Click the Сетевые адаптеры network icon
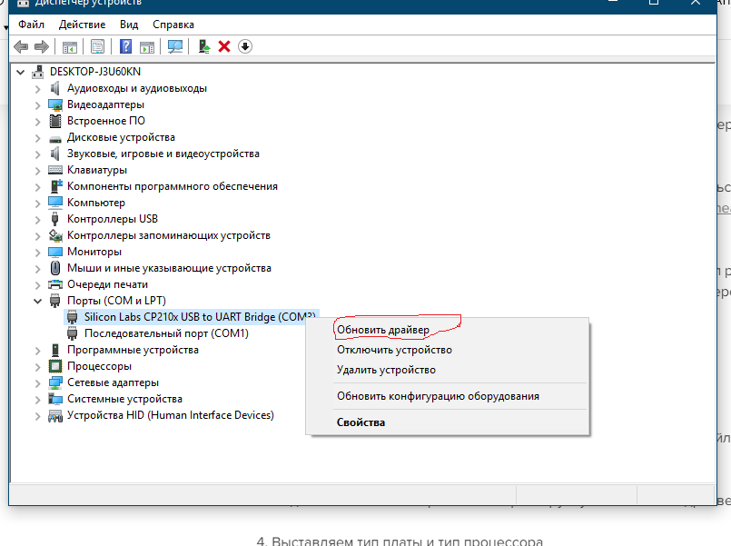 (55, 382)
